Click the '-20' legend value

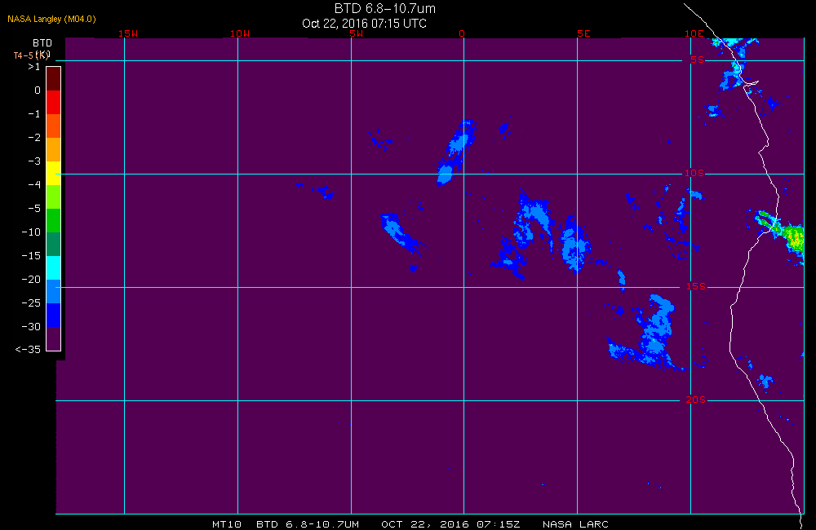(31, 280)
